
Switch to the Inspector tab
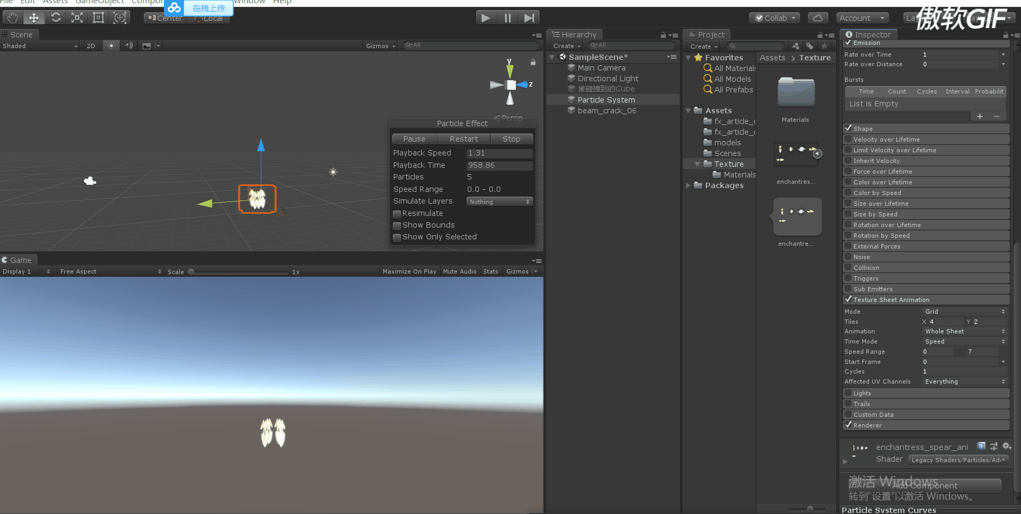click(x=869, y=35)
